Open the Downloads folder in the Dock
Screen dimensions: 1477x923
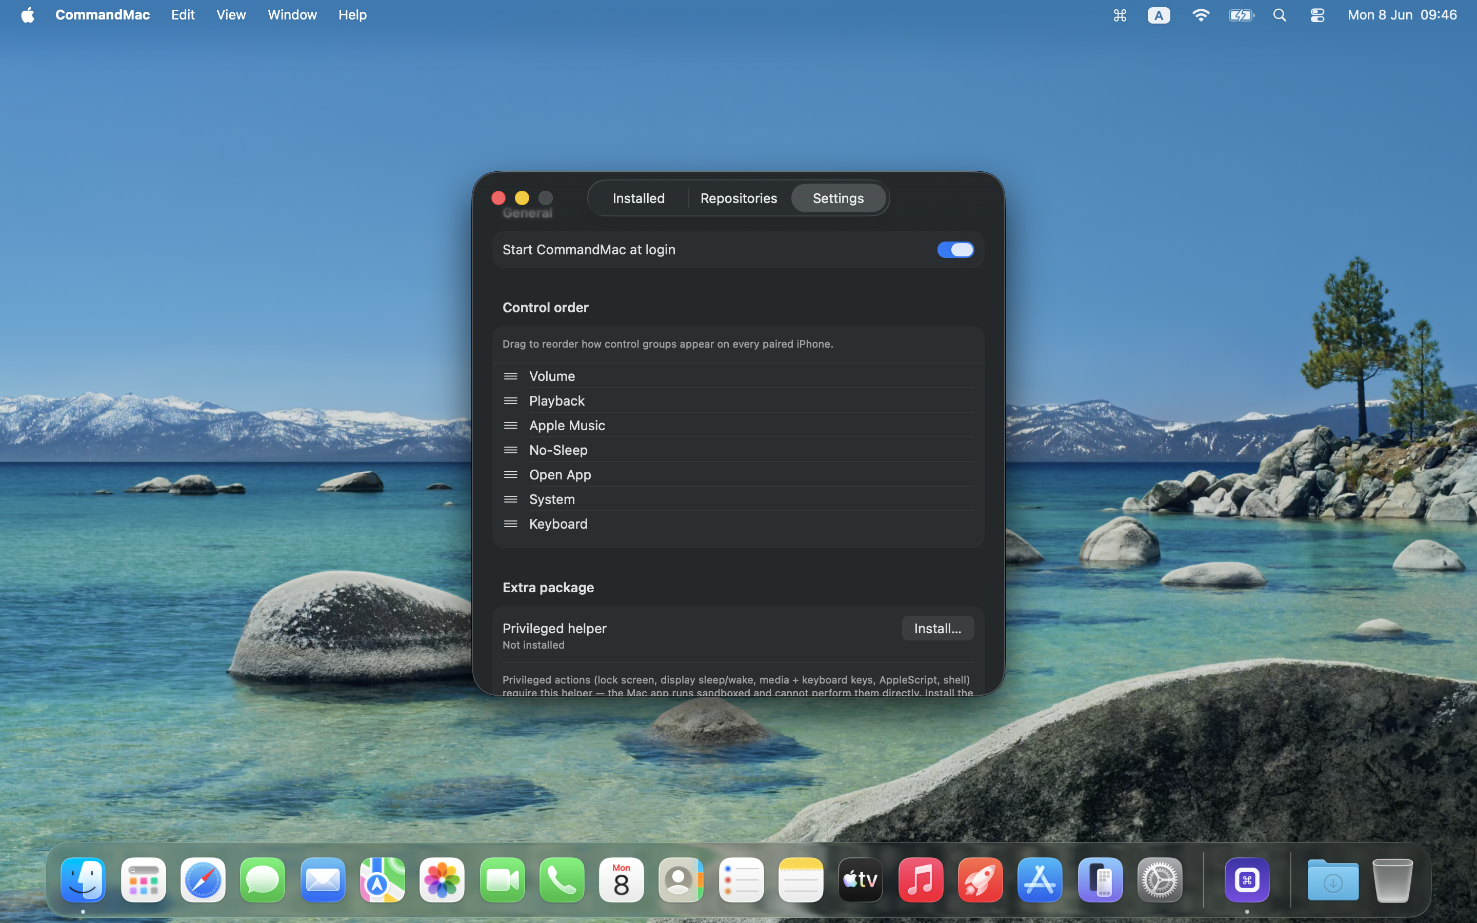(x=1332, y=880)
